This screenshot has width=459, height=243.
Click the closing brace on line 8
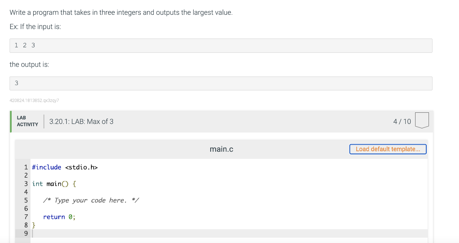click(x=34, y=225)
